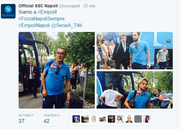Image resolution: width=181 pixels, height=129 pixels.
Task: Enlarge the photo of the coach with glasses
Action: [x=57, y=70]
